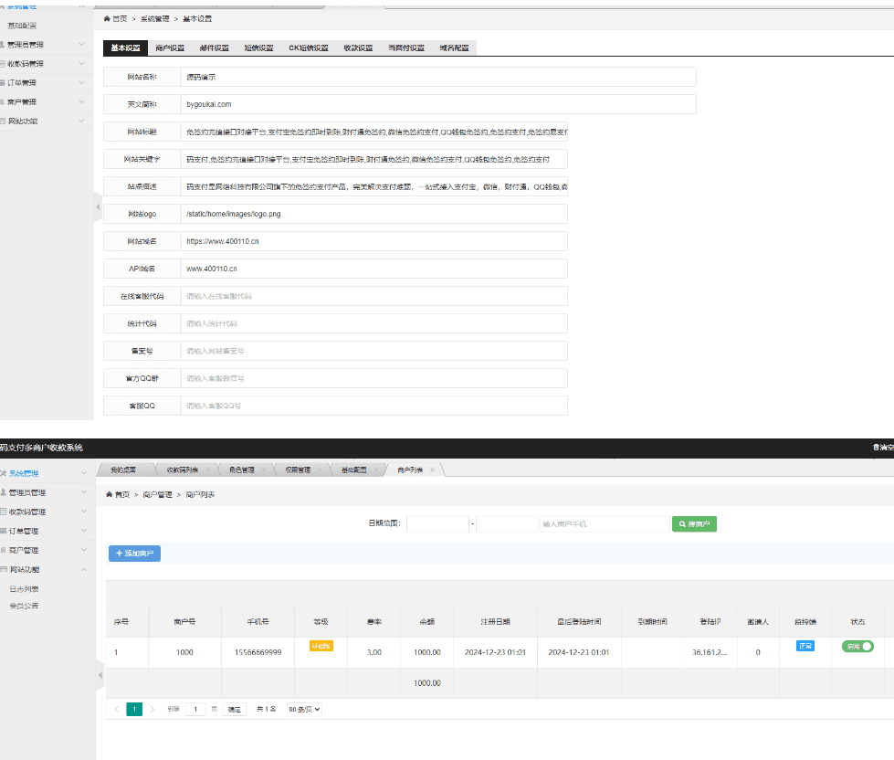Viewport: 894px width, 760px height.
Task: Click the previous page arrow in pagination
Action: (x=117, y=709)
